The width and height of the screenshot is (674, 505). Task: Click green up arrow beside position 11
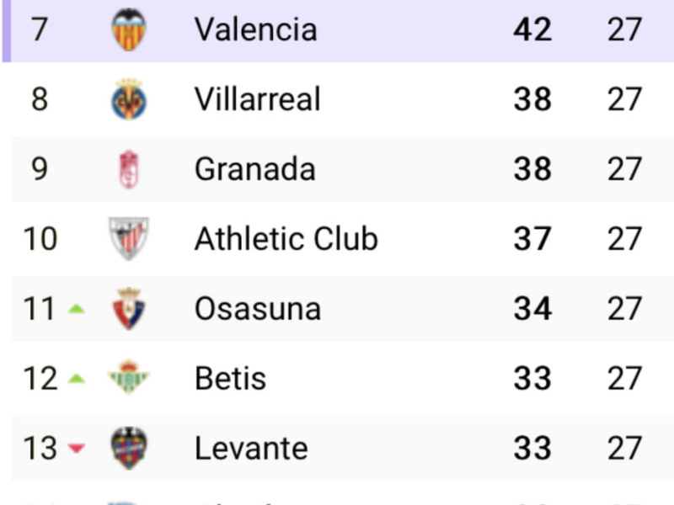[77, 309]
